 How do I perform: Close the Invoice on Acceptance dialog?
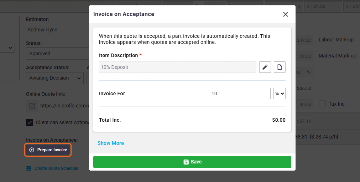tap(285, 14)
